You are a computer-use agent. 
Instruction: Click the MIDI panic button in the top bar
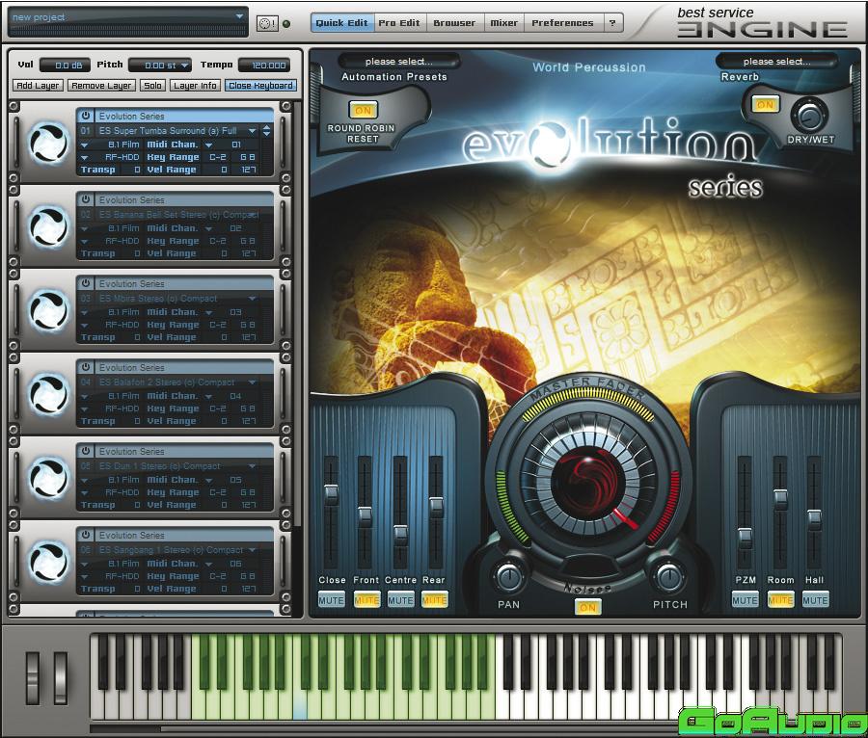pos(267,23)
